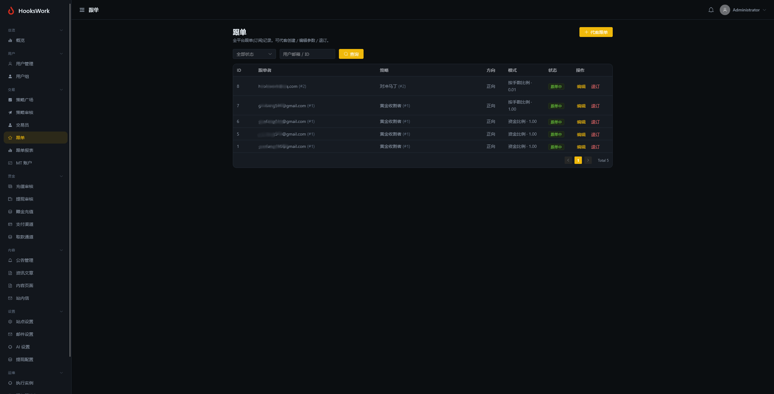The width and height of the screenshot is (774, 394).
Task: Open 执行实例 menu item
Action: click(35, 383)
